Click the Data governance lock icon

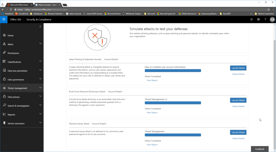pyautogui.click(x=4, y=79)
